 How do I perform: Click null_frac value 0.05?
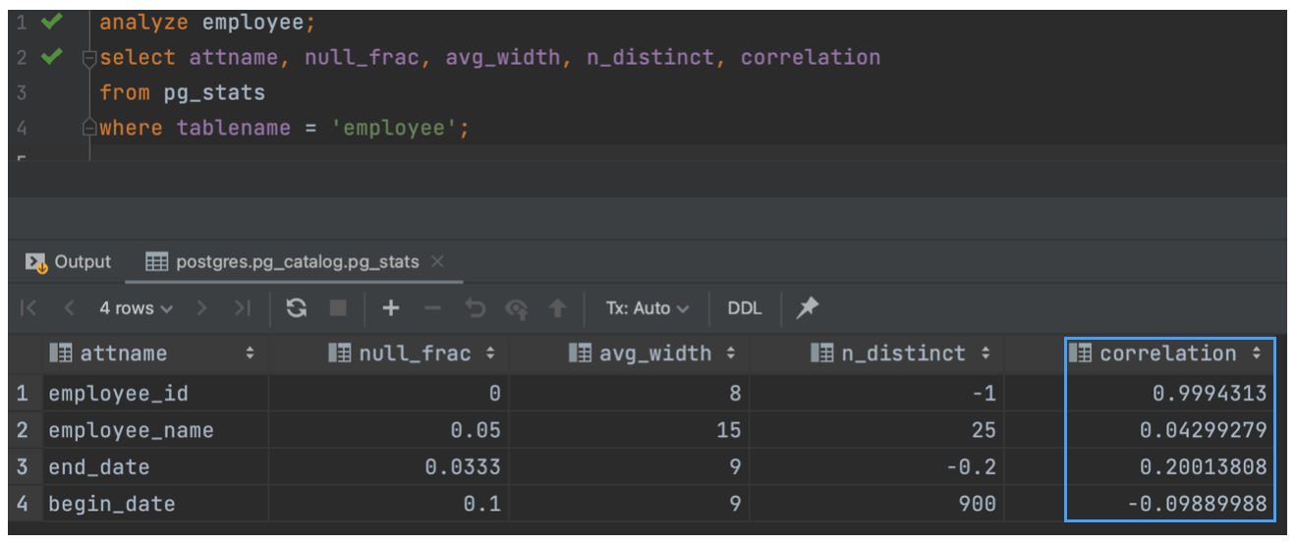pos(476,430)
